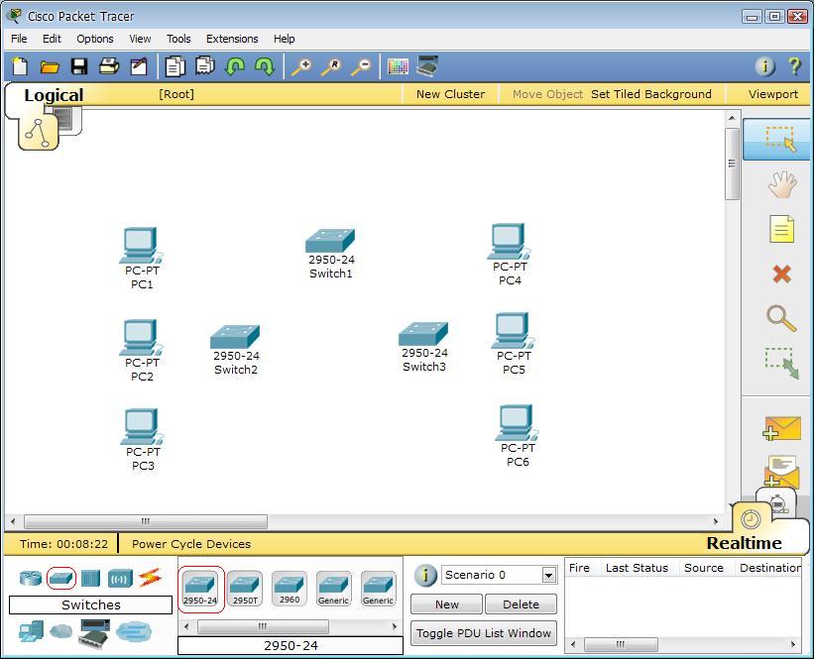Image resolution: width=815 pixels, height=659 pixels.
Task: Click the Viewport button
Action: 773,94
